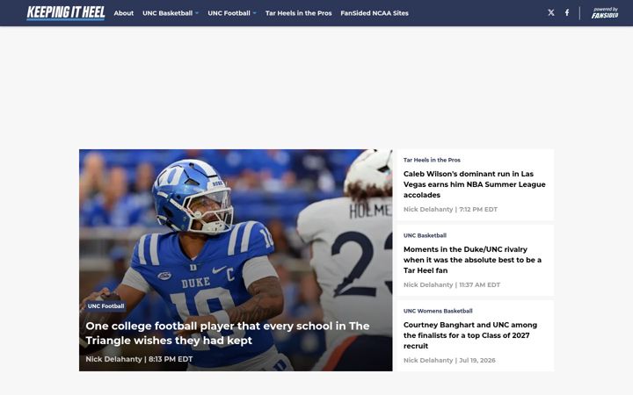Click '11:37 AM EDT' byline on rivalry card
Screen dimensions: 633x395
(x=480, y=285)
